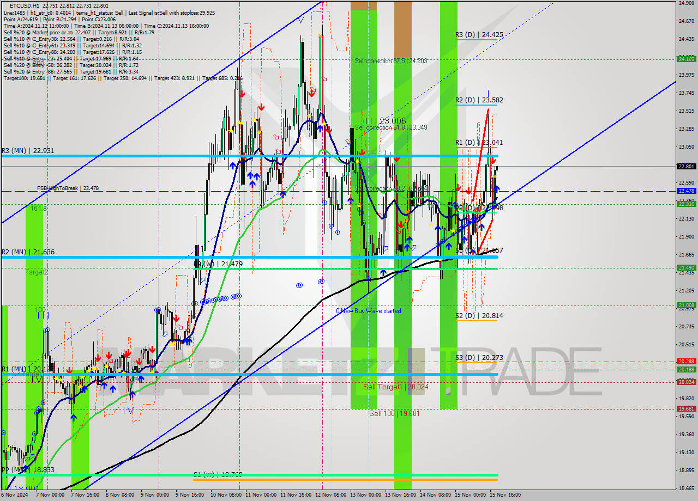Click the 8 Nov 08:00 time label
This screenshot has height=501, width=698.
[119, 495]
